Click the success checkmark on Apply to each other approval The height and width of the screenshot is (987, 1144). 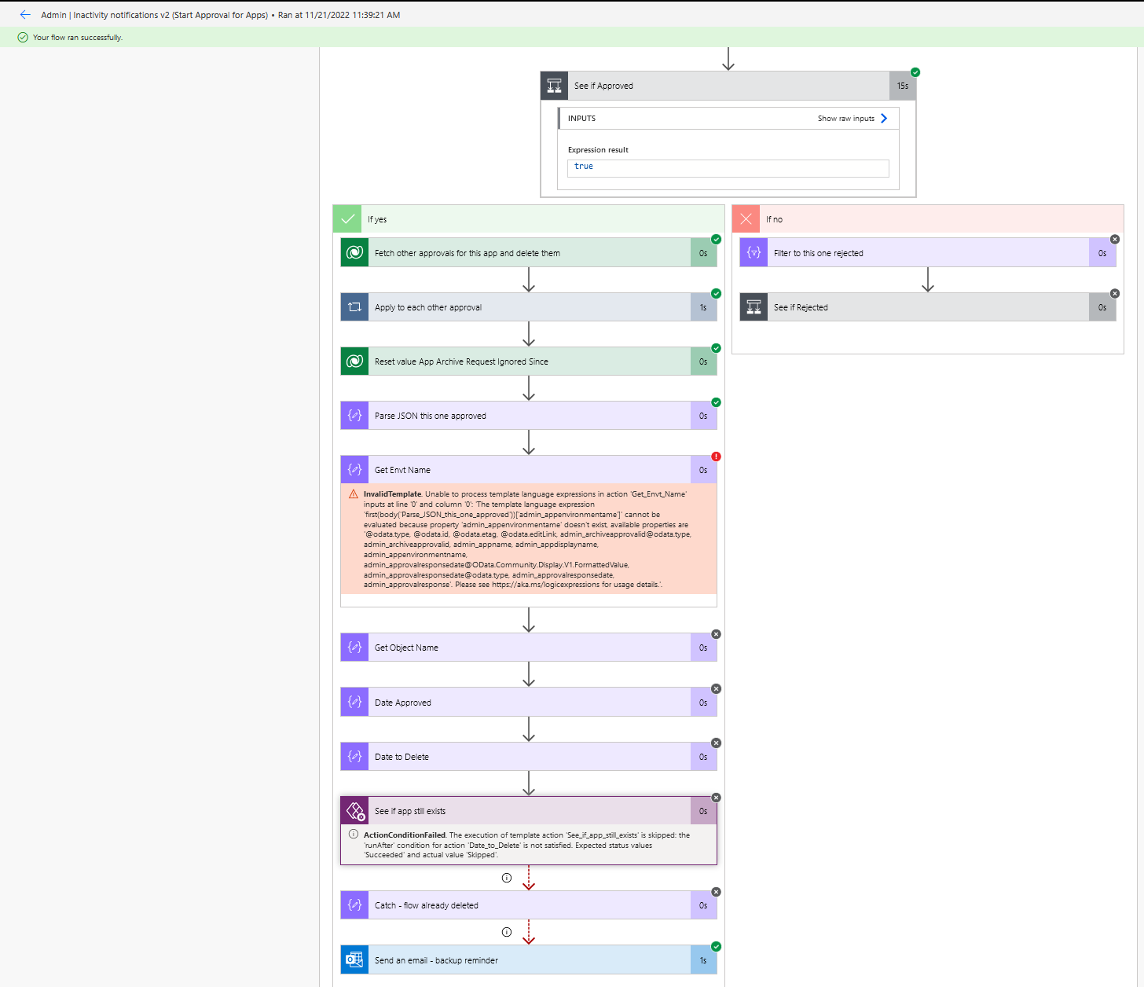(x=716, y=293)
